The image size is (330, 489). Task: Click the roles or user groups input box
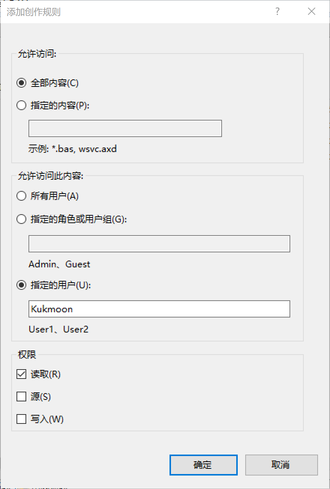point(159,244)
